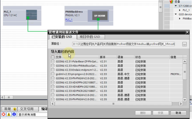Collapse the S7-1200 station tree node
Screen dimensions: 192x119
(x=176, y=6)
